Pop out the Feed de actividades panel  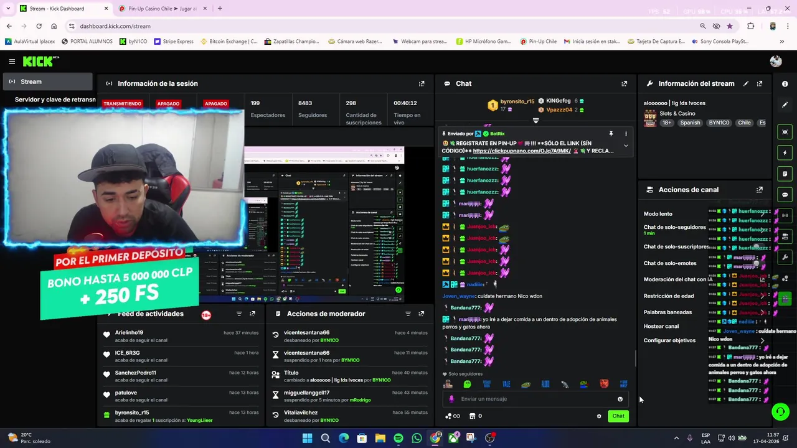[x=252, y=314]
